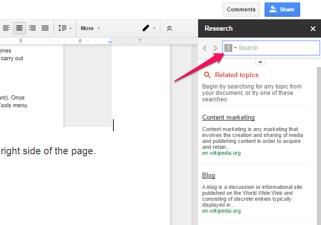Click the right indent marker on ruler

click(110, 43)
